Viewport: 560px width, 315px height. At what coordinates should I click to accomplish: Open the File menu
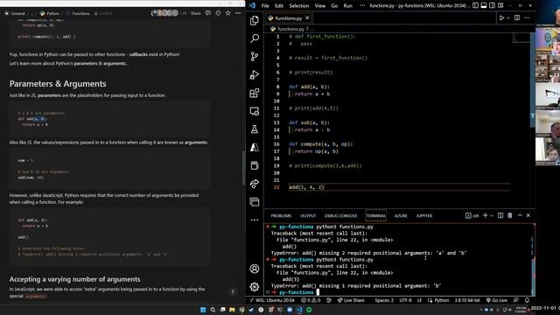click(x=265, y=6)
